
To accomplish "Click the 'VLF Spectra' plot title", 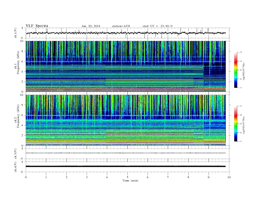I will [37, 26].
